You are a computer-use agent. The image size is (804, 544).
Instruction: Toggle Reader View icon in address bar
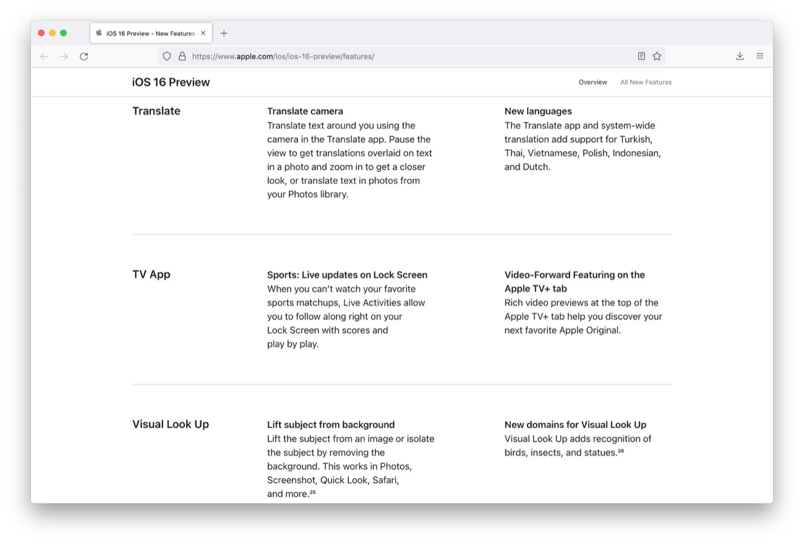click(x=641, y=56)
